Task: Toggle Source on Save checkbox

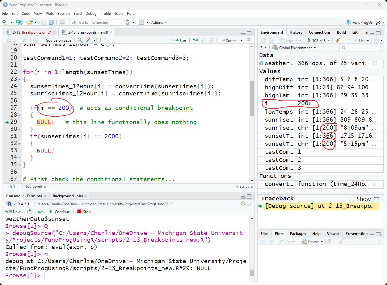Action: click(x=43, y=40)
